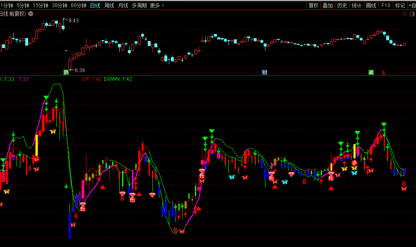Image resolution: width=416 pixels, height=247 pixels.
Task: Switch to the 周线 weekly tab
Action: (109, 5)
